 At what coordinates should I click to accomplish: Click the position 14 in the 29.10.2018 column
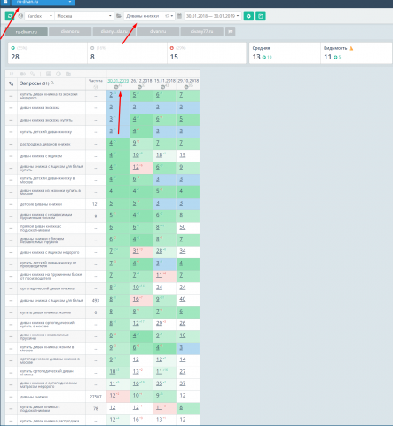coord(183,359)
